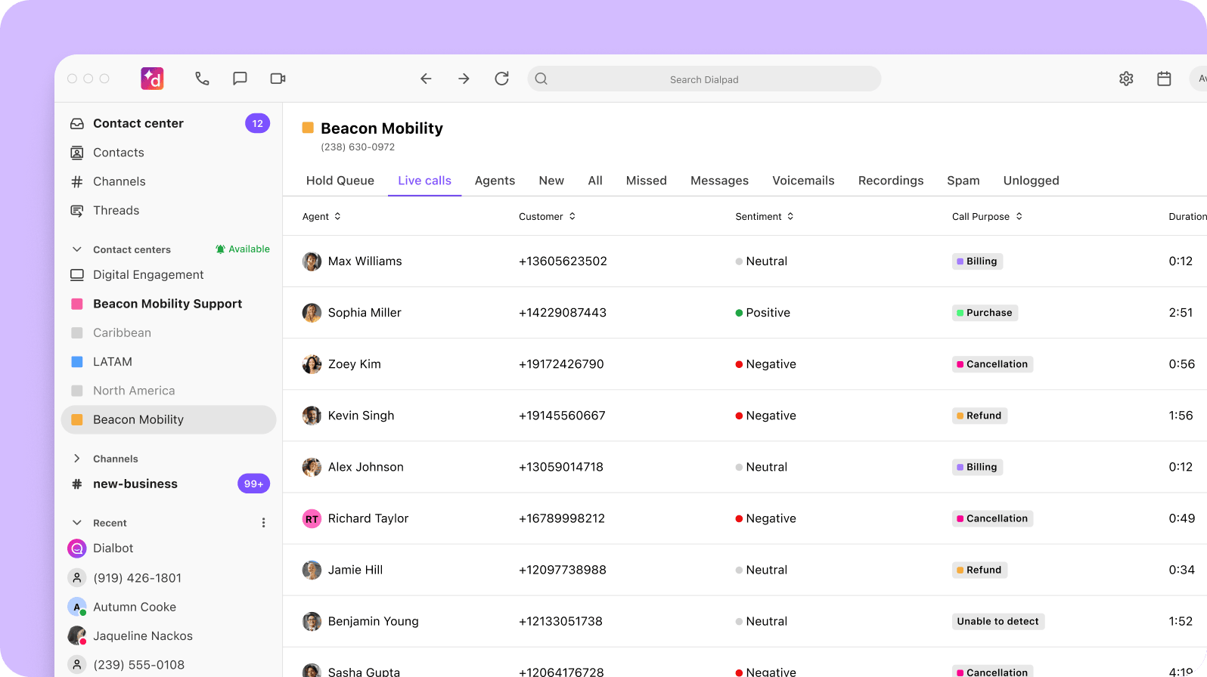Click Jamie Hill's Neutral sentiment

762,570
